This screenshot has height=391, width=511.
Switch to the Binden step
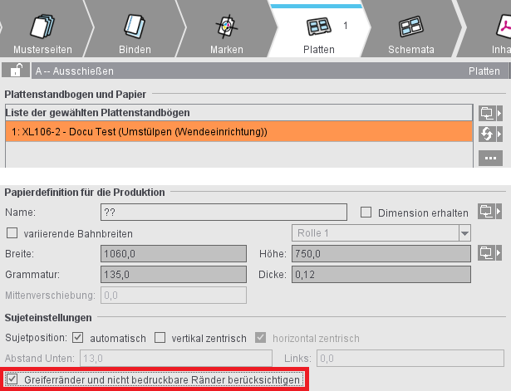[x=135, y=29]
